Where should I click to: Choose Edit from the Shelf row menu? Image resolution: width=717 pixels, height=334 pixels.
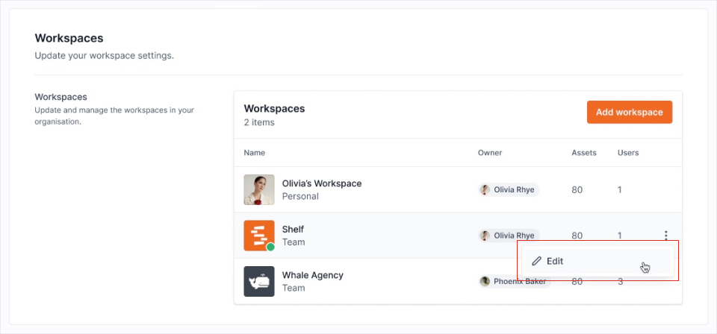[x=597, y=262]
